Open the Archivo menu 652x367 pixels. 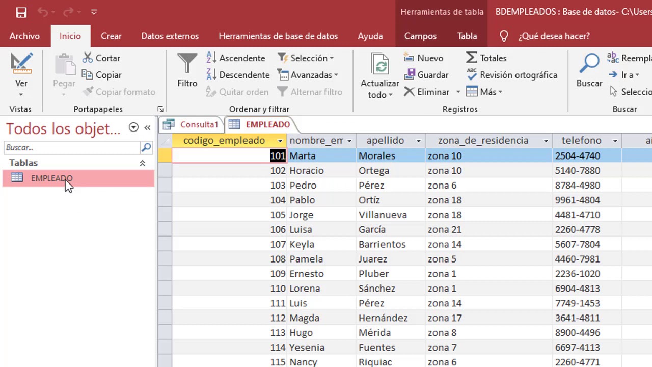pyautogui.click(x=24, y=36)
